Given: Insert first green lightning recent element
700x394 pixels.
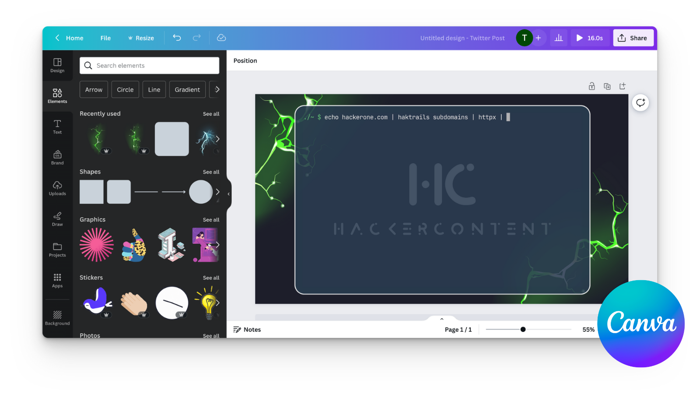Looking at the screenshot, I should [x=97, y=139].
